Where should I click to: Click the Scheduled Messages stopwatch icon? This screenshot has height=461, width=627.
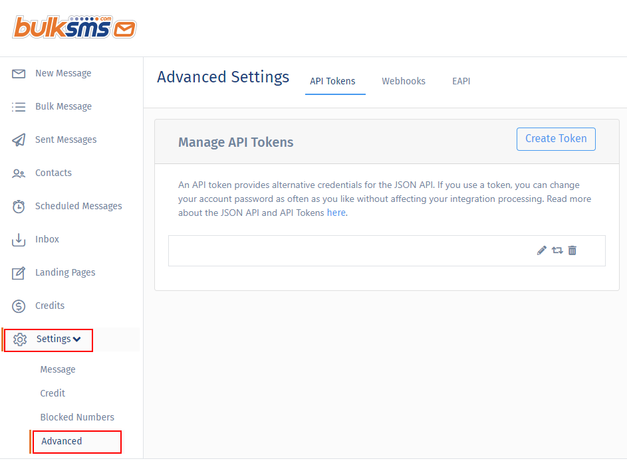19,207
